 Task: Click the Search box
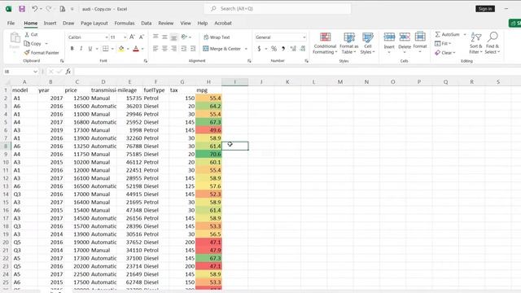tap(278, 9)
